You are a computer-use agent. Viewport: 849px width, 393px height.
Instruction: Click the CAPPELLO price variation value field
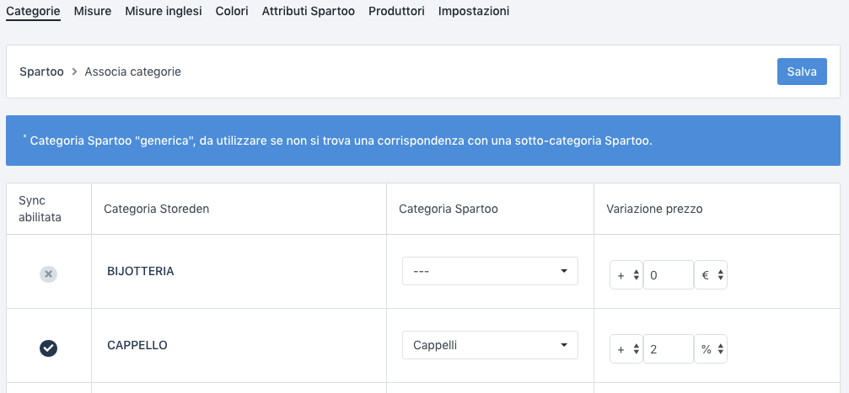668,348
